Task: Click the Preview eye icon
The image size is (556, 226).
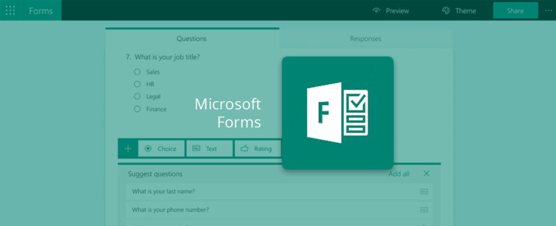Action: point(376,11)
